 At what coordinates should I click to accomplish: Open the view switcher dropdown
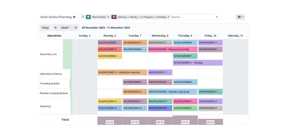coord(240,17)
